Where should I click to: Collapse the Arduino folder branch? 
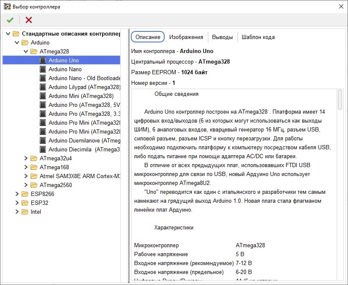point(17,42)
